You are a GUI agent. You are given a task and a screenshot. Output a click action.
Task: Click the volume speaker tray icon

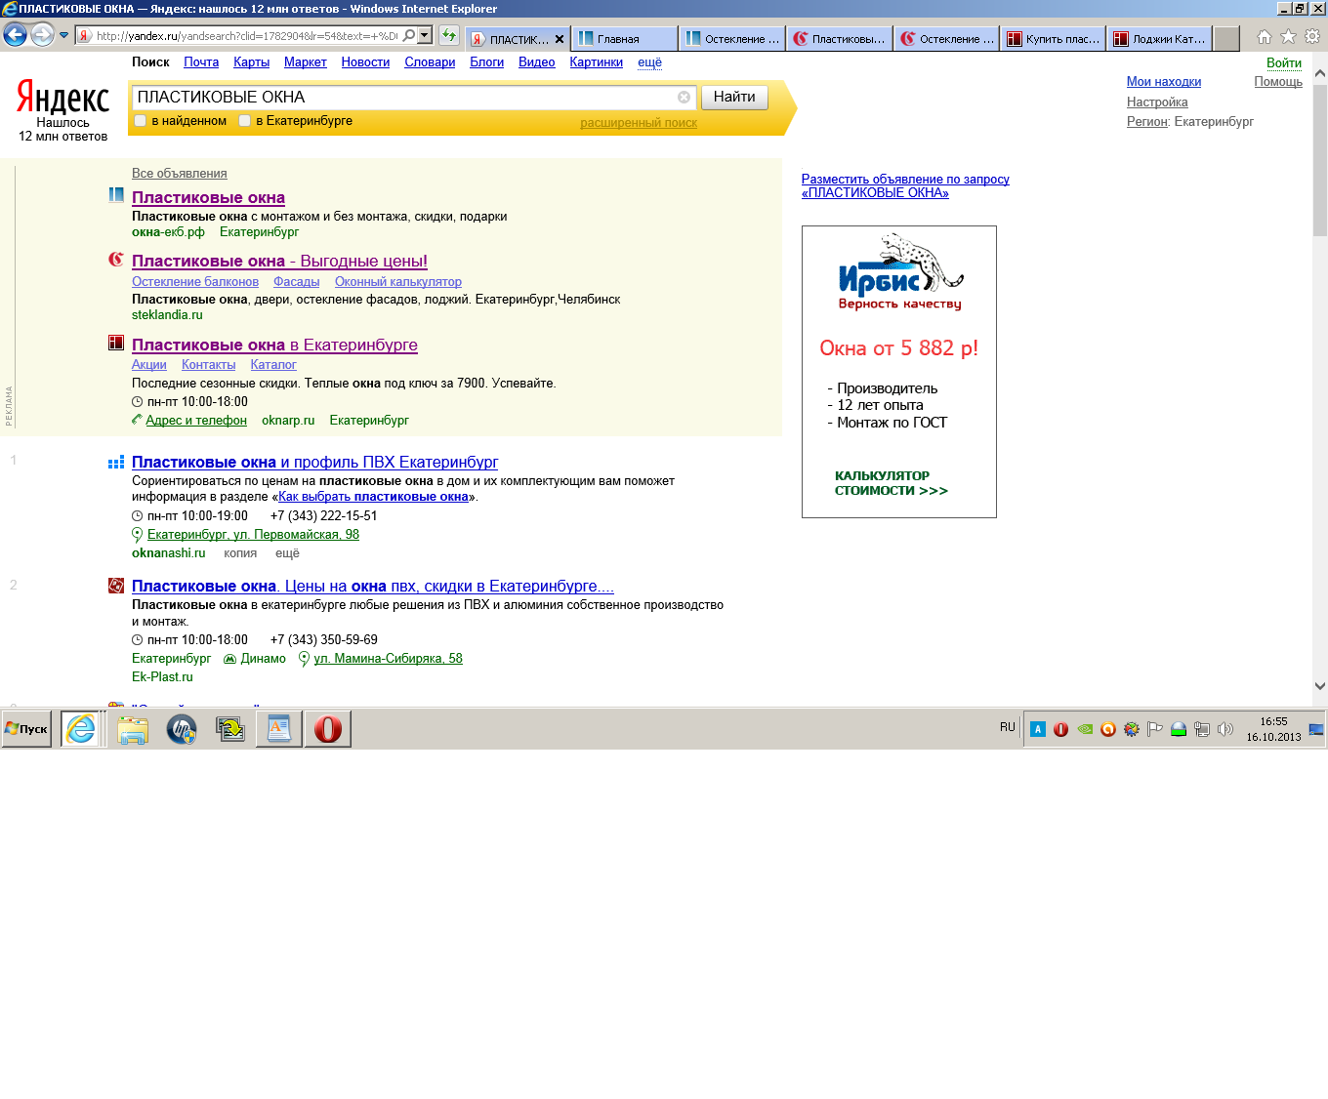tap(1225, 729)
